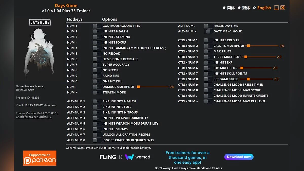Click the FLiNG logo text

(108, 157)
